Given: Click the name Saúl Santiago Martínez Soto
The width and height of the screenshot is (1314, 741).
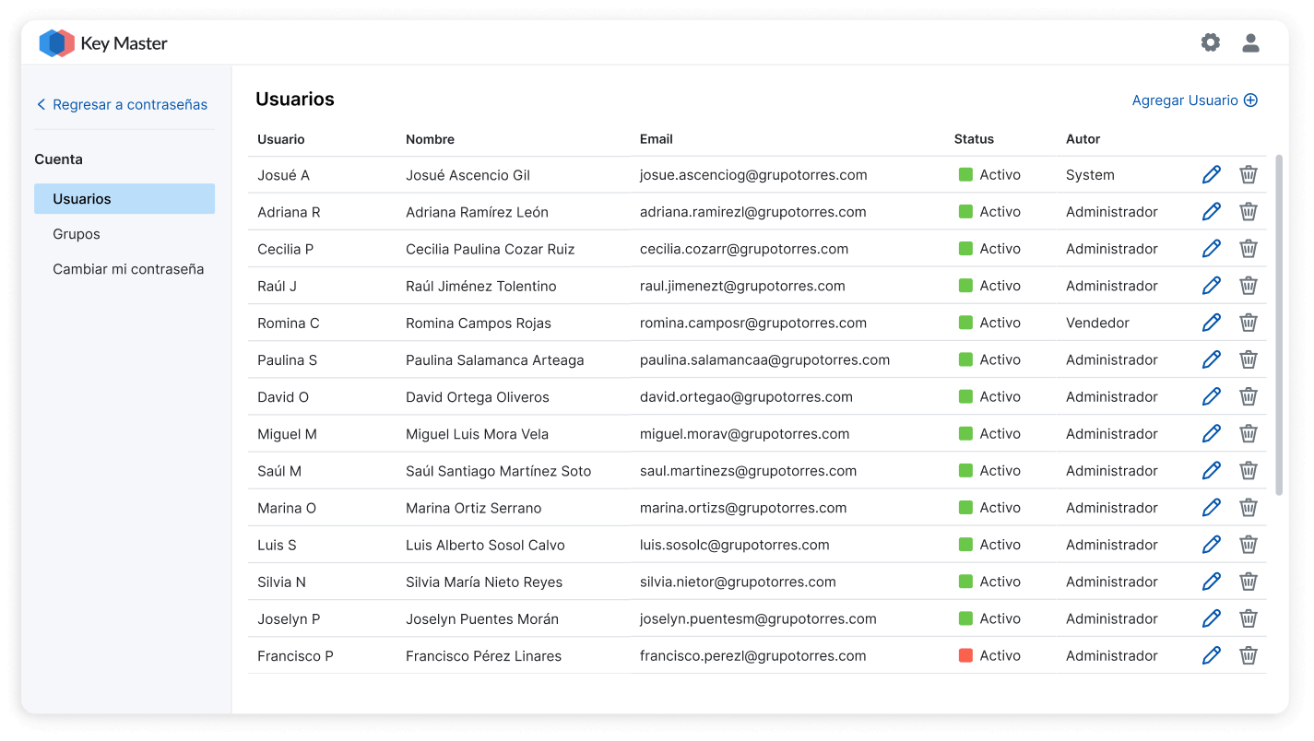Looking at the screenshot, I should pos(498,471).
